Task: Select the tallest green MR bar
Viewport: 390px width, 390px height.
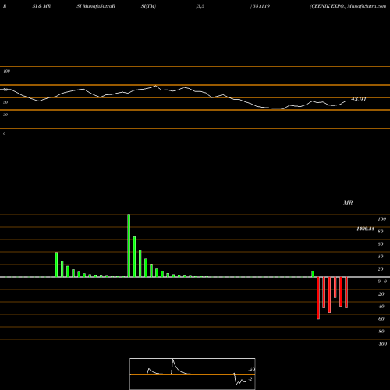Action: click(129, 246)
